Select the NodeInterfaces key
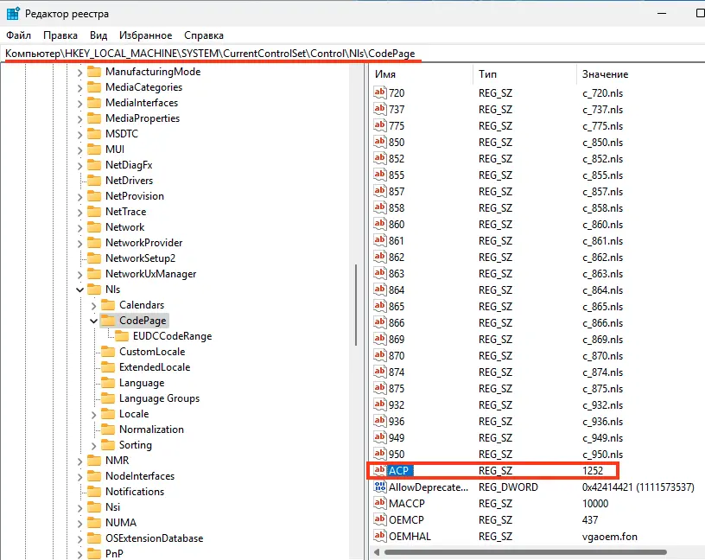The width and height of the screenshot is (705, 560). tap(140, 476)
